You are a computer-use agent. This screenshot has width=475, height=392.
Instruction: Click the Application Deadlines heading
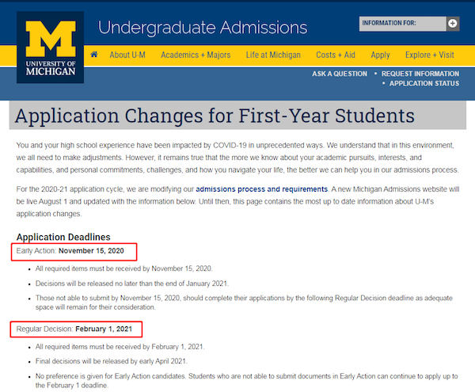[63, 237]
